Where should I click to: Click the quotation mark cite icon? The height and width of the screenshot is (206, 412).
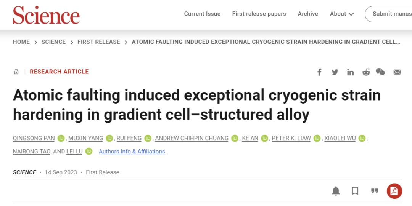(375, 191)
